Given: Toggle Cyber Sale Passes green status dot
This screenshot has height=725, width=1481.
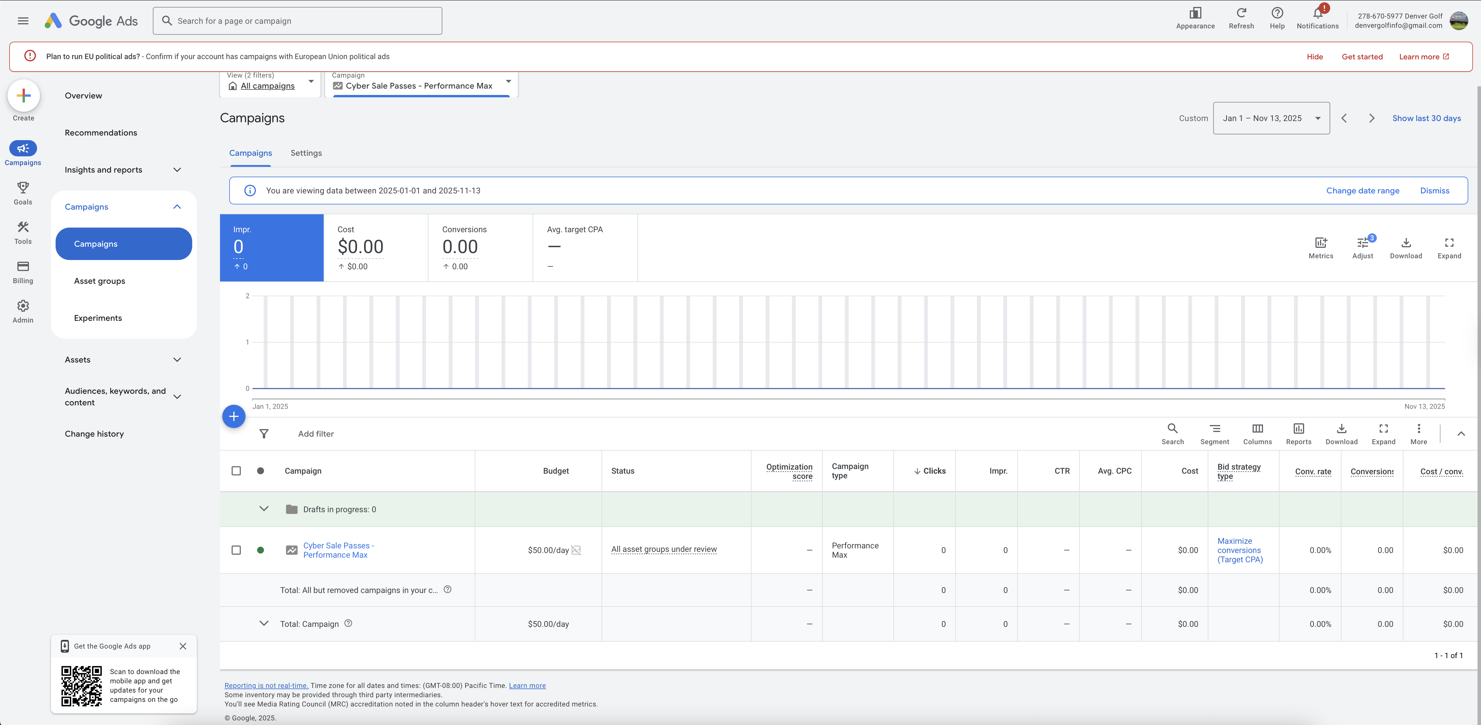Looking at the screenshot, I should pos(261,550).
